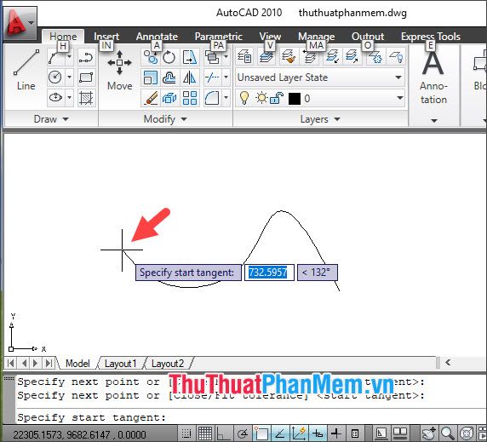Click the Freeze layer icon with gear
This screenshot has width=487, height=442.
click(x=375, y=57)
